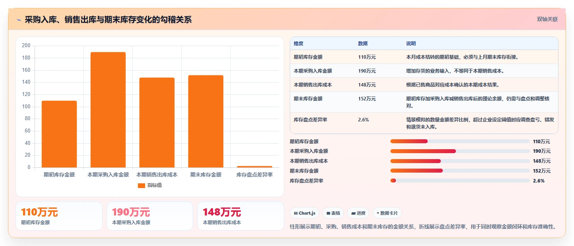Click the 期初库存金额 progress bar
The image size is (574, 246).
[x=460, y=141]
